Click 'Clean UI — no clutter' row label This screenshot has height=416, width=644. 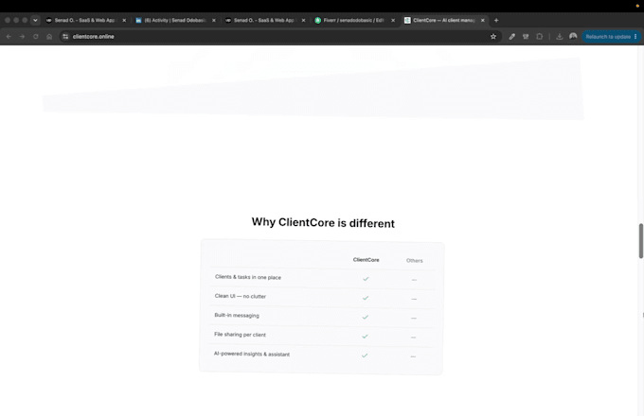tap(241, 296)
